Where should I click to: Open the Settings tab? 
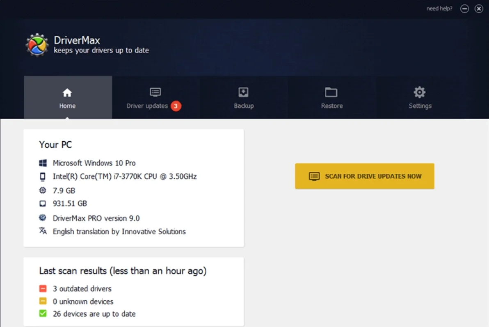coord(420,97)
